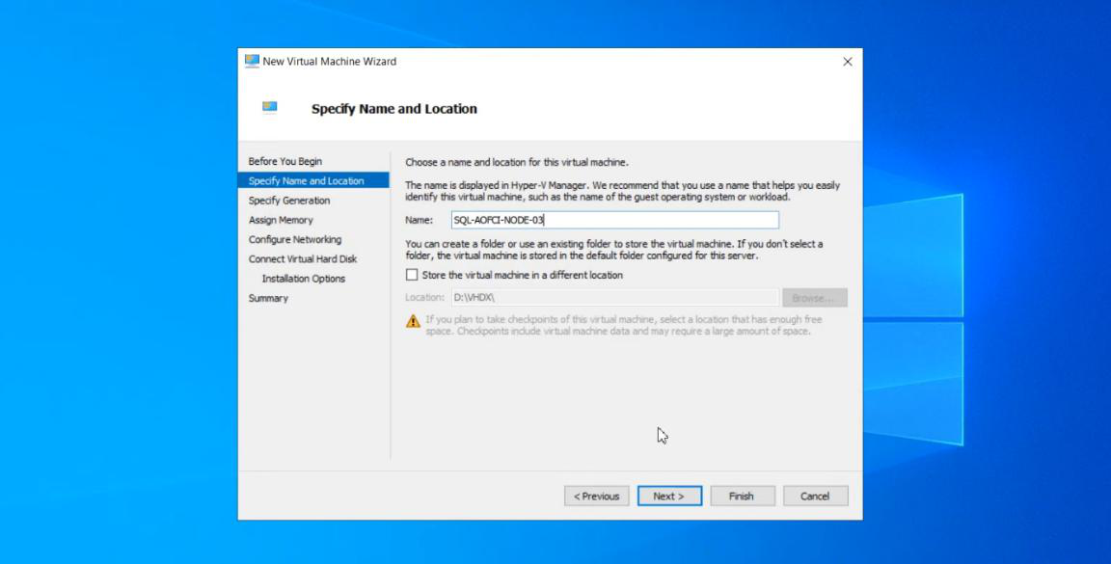Go to the Assign Memory step
Viewport: 1111px width, 564px height.
coord(281,221)
